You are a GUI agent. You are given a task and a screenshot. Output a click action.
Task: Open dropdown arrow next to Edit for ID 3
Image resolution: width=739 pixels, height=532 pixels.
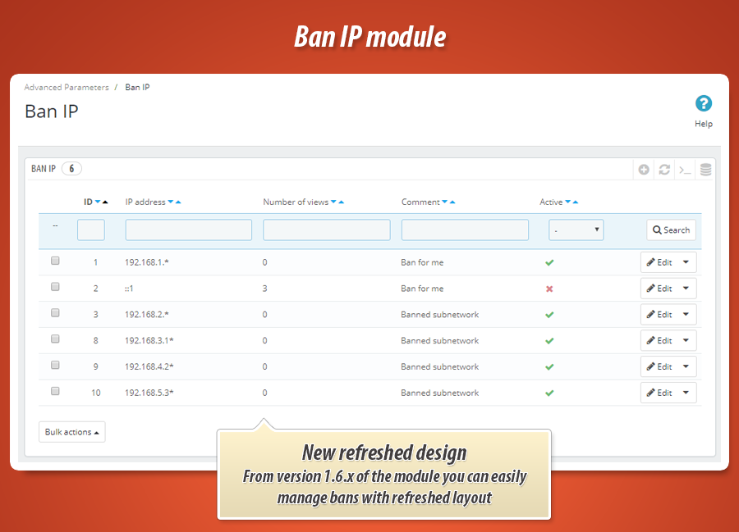tap(686, 315)
